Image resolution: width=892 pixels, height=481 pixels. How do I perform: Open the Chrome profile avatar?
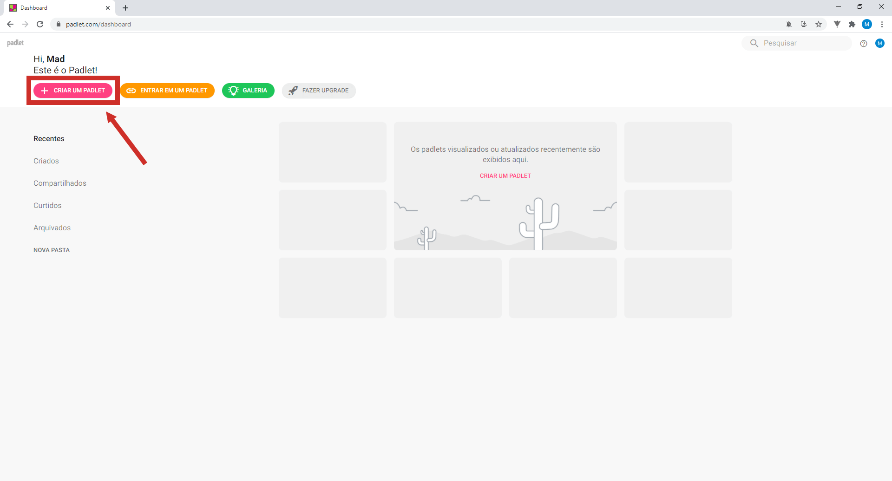coord(867,24)
